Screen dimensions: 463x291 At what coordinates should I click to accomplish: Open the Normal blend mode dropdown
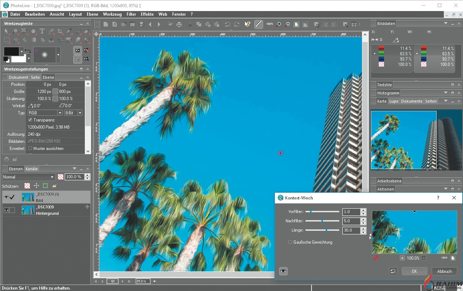pos(29,177)
